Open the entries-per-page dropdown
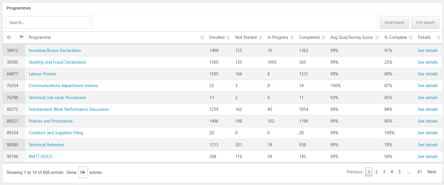Viewport: 444px width, 185px height. [83, 172]
